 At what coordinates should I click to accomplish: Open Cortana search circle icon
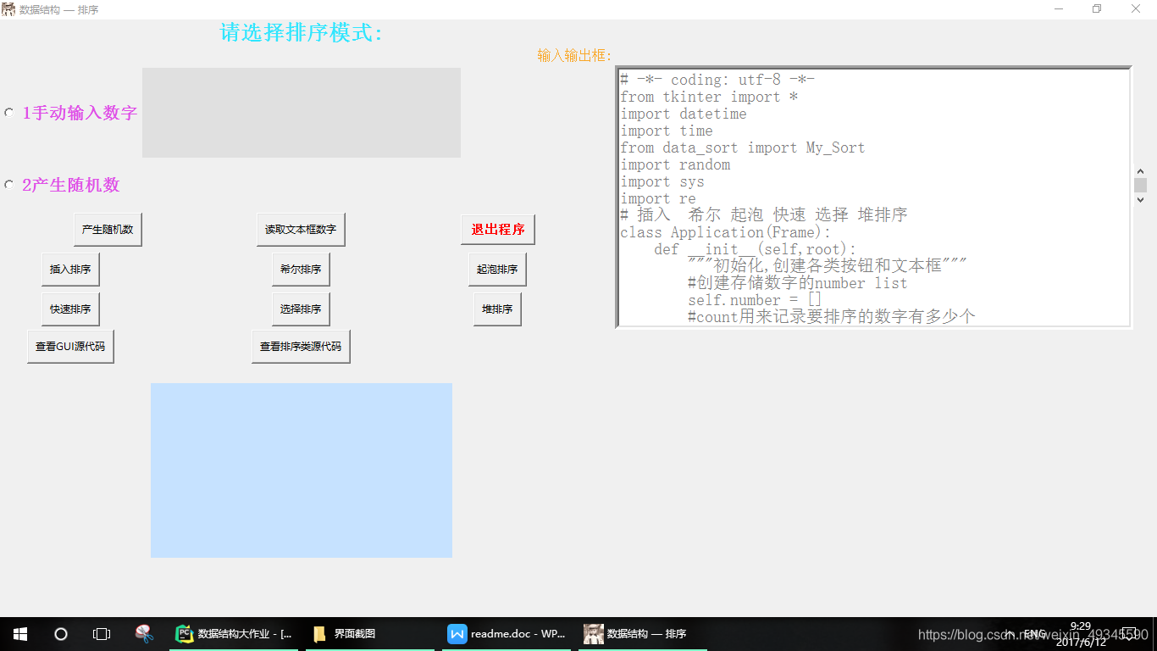click(61, 633)
